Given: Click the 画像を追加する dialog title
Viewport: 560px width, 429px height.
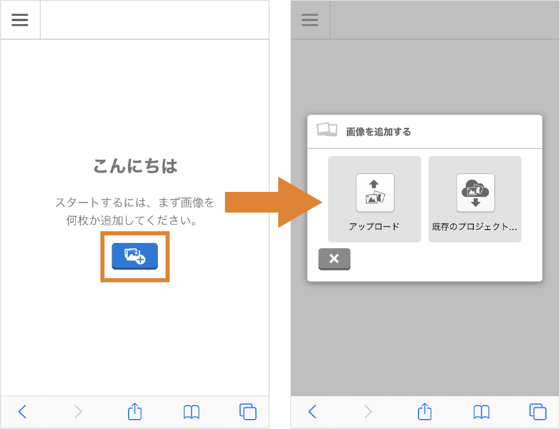Looking at the screenshot, I should click(379, 132).
